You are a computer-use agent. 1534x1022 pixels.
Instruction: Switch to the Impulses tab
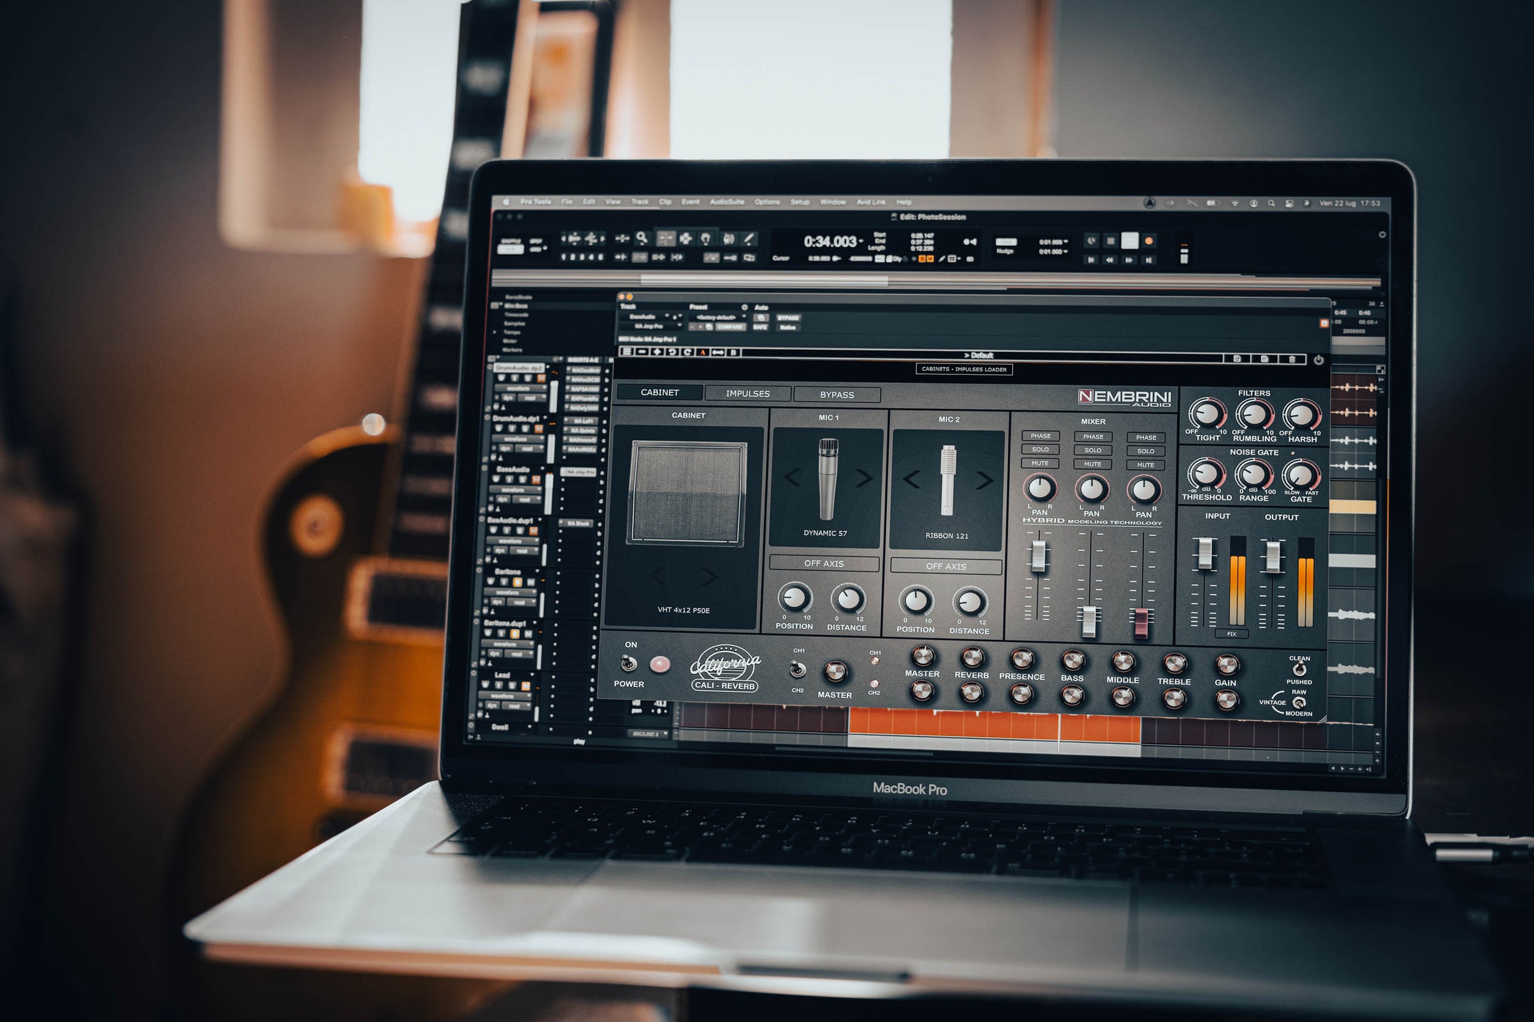[747, 393]
